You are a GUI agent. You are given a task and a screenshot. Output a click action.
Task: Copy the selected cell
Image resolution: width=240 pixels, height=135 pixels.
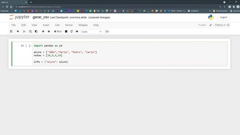(30, 31)
